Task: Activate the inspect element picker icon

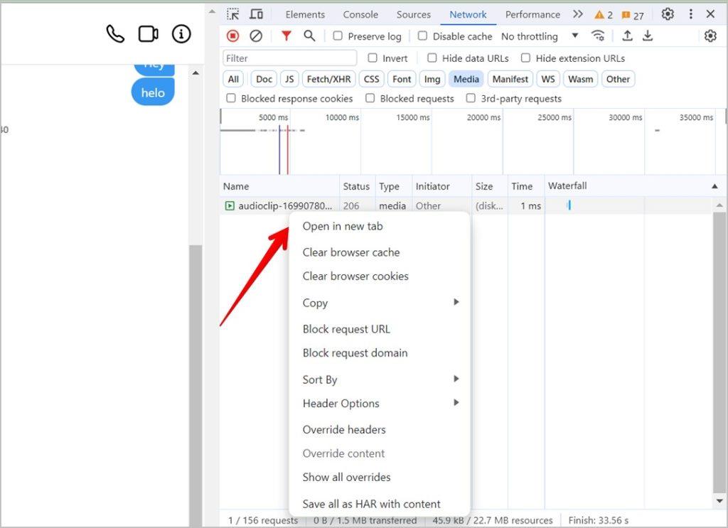Action: [233, 14]
